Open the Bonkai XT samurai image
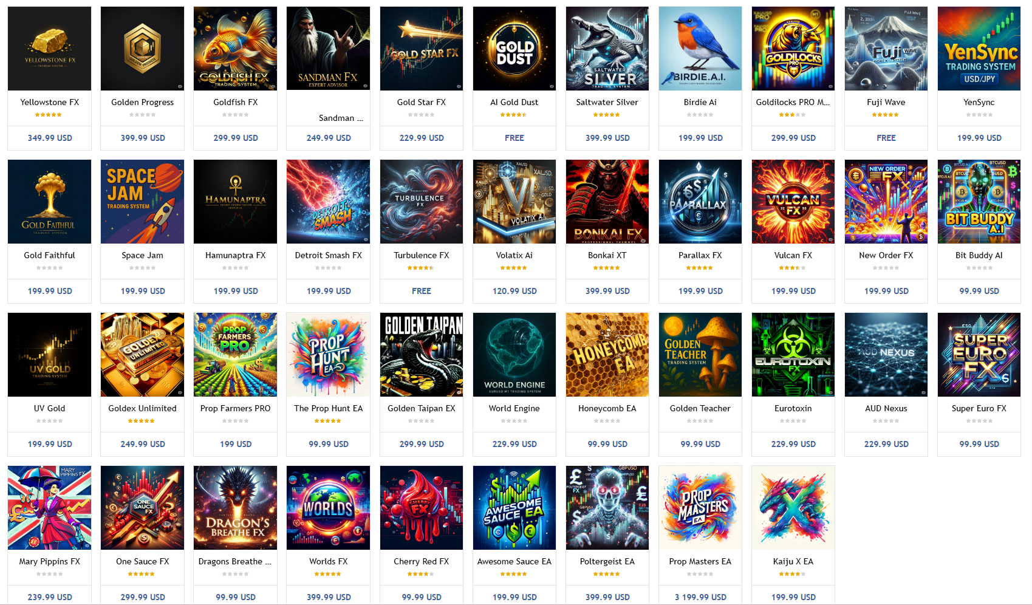The height and width of the screenshot is (605, 1032). coord(607,202)
